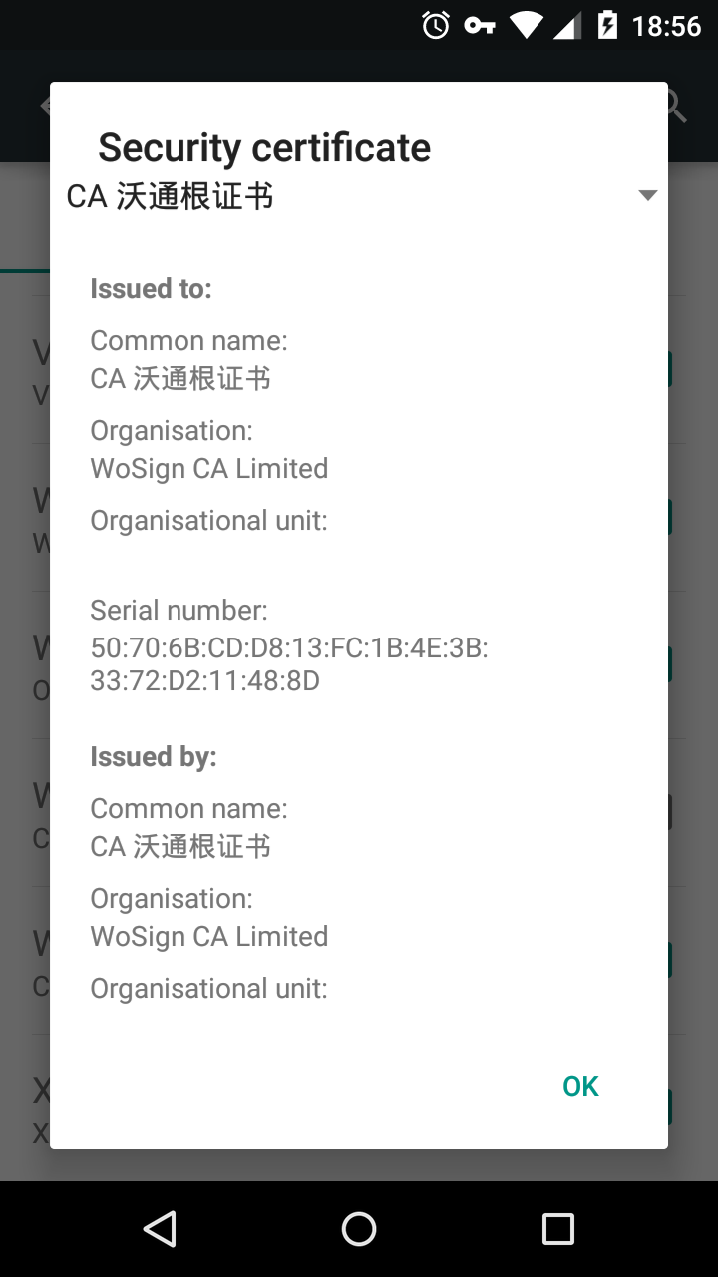Tap the search magnifier behind the dialog
Viewport: 718px width, 1277px height.
point(676,106)
